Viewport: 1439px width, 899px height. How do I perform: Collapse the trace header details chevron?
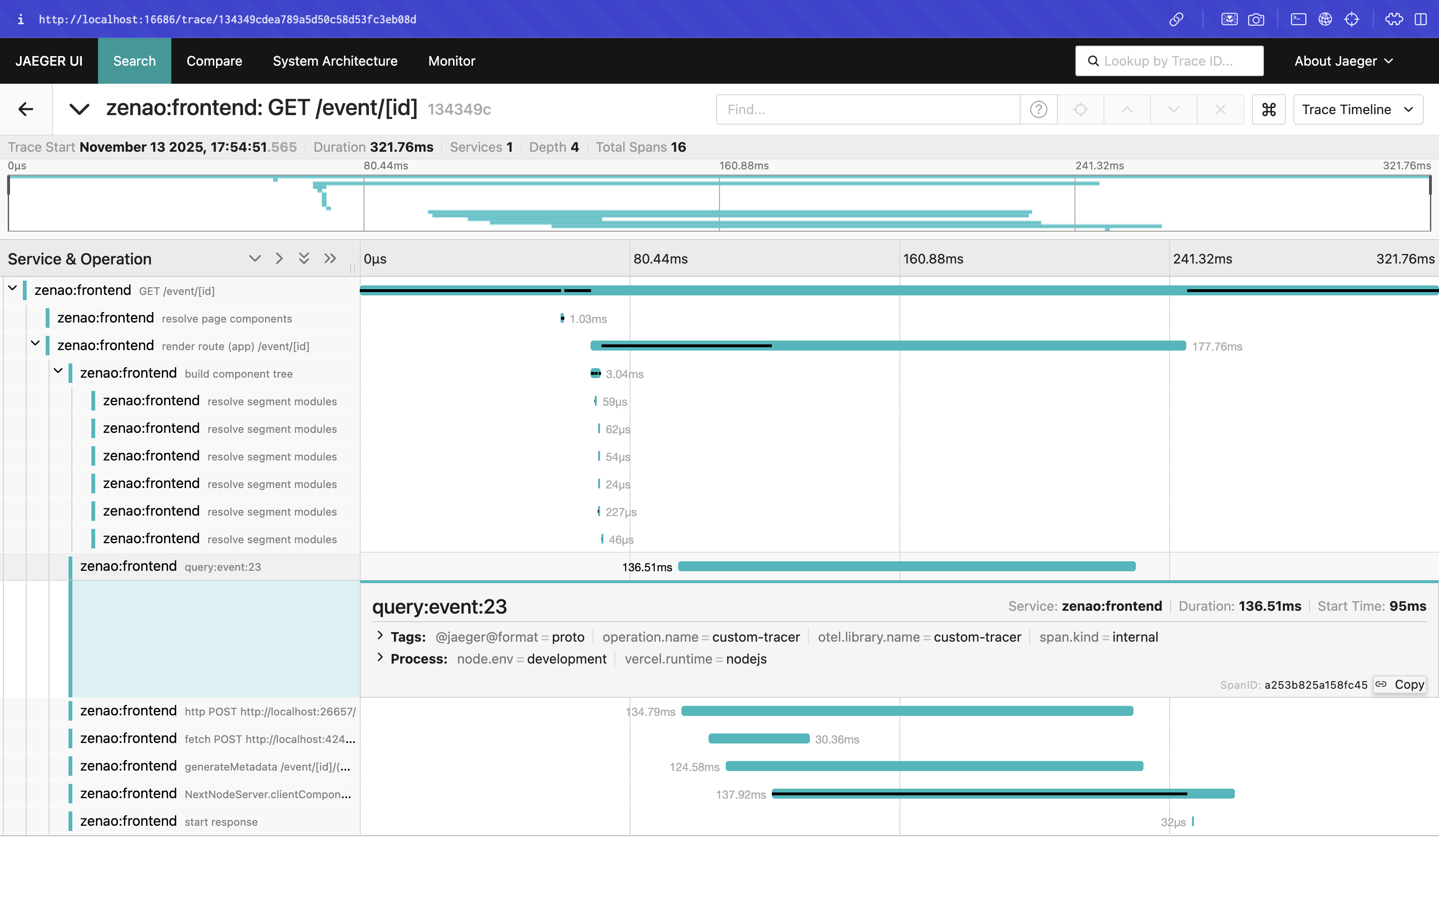79,109
